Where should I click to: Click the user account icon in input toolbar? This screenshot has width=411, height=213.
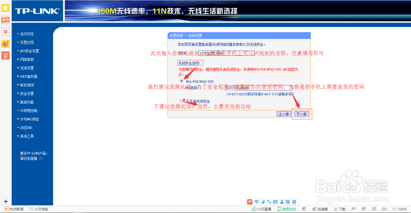tap(282, 202)
